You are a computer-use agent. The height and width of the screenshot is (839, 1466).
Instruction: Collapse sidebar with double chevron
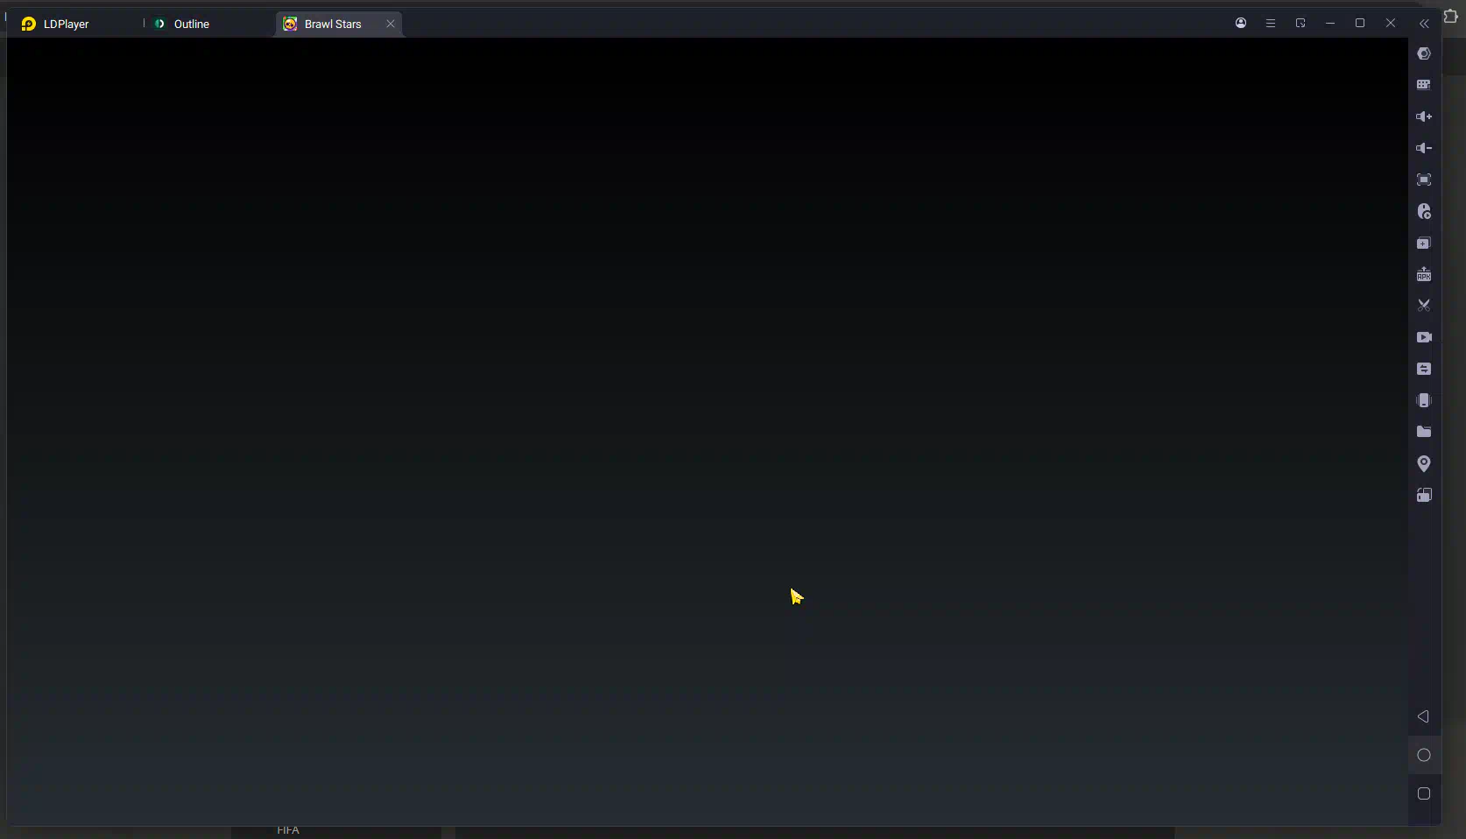click(1424, 24)
